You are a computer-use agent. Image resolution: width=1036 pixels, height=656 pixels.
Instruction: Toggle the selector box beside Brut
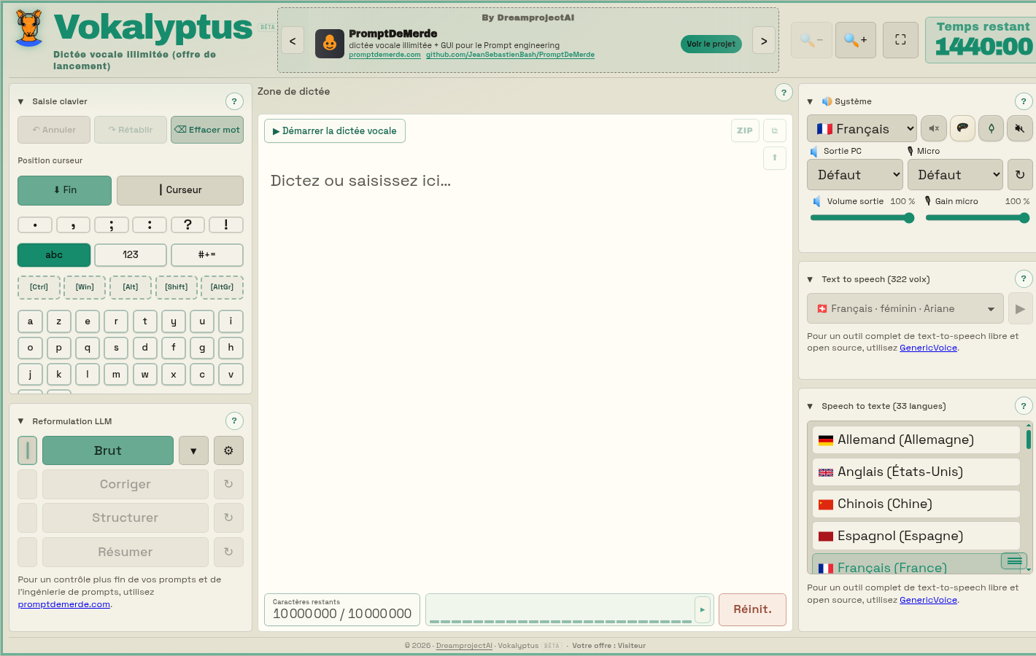(x=27, y=450)
